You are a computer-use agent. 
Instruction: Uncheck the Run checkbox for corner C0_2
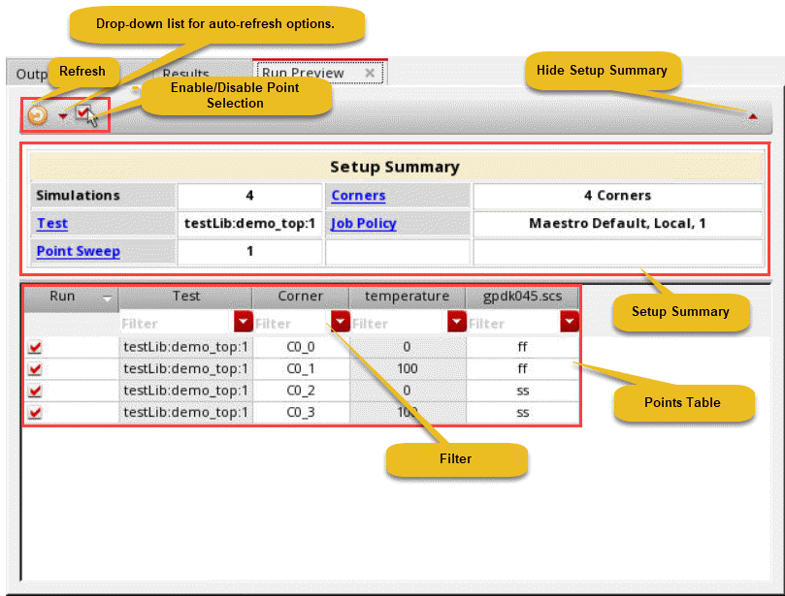point(35,391)
